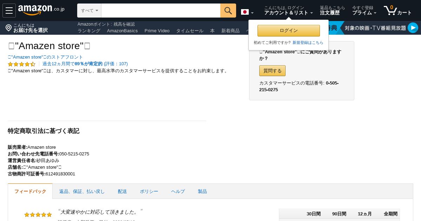Select the フィードバック tab
The height and width of the screenshot is (221, 421).
click(30, 191)
